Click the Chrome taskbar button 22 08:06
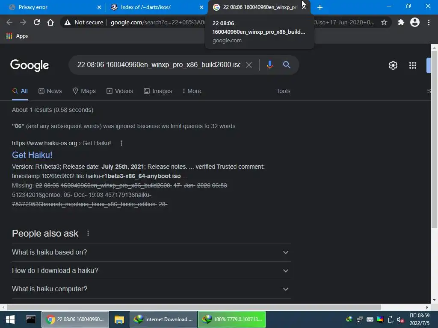The height and width of the screenshot is (328, 438). (75, 319)
